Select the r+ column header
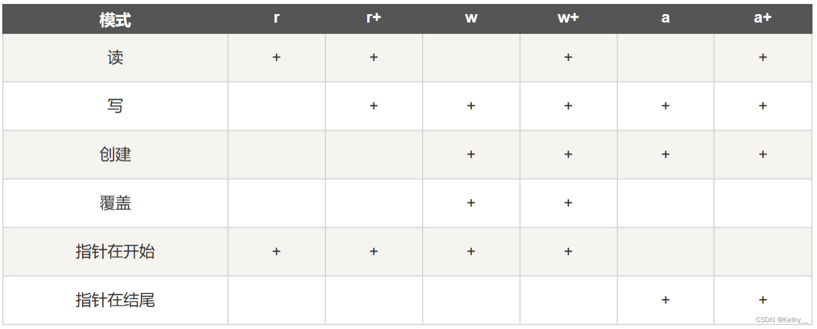This screenshot has width=817, height=329. tap(373, 18)
